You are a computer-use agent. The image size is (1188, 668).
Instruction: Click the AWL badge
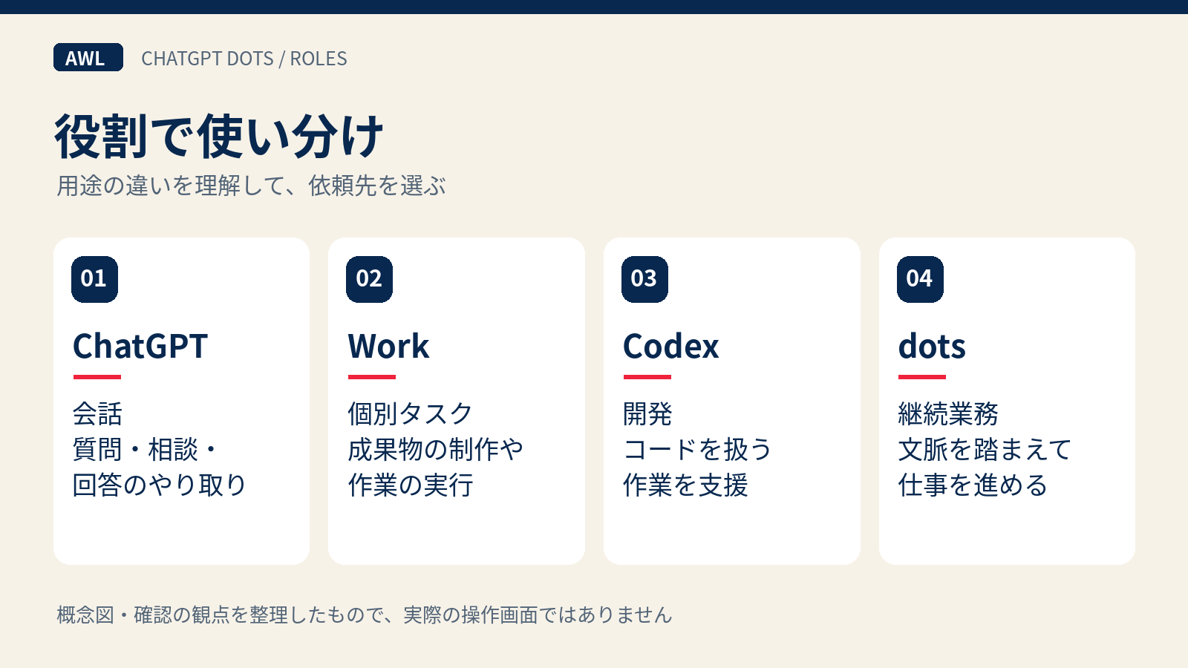[x=88, y=57]
